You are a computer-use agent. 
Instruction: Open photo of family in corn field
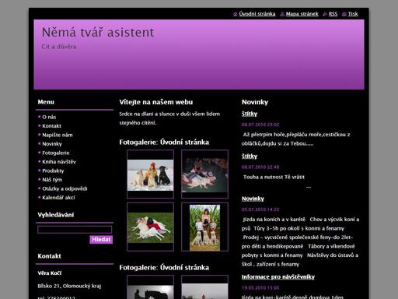[x=204, y=227]
